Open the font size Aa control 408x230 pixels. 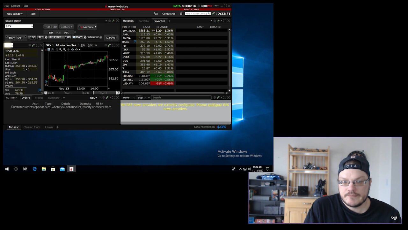click(x=156, y=14)
